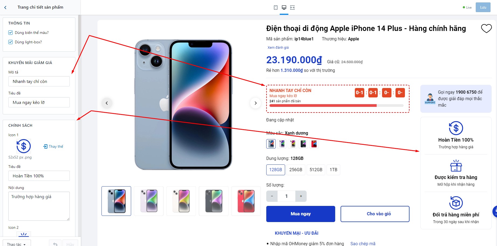Toggle 'Dùng light-box?' checkbox
497x246 pixels.
[x=10, y=42]
